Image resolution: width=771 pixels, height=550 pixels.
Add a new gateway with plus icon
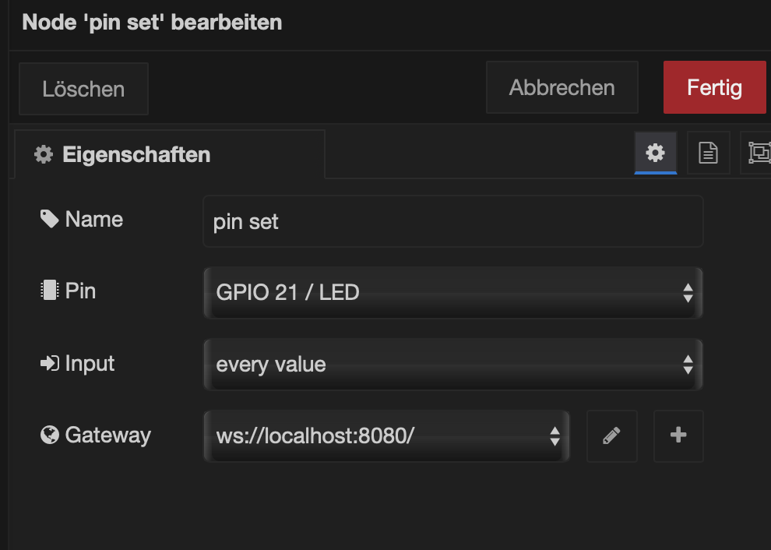[x=678, y=435]
